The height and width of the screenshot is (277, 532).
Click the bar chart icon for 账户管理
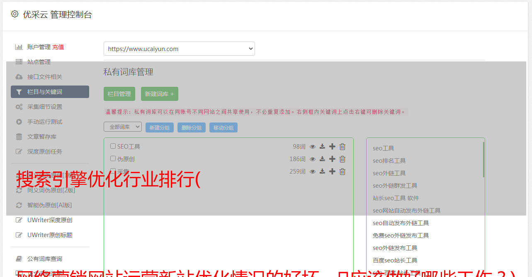pos(19,47)
